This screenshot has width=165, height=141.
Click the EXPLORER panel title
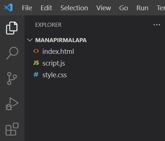click(x=48, y=25)
